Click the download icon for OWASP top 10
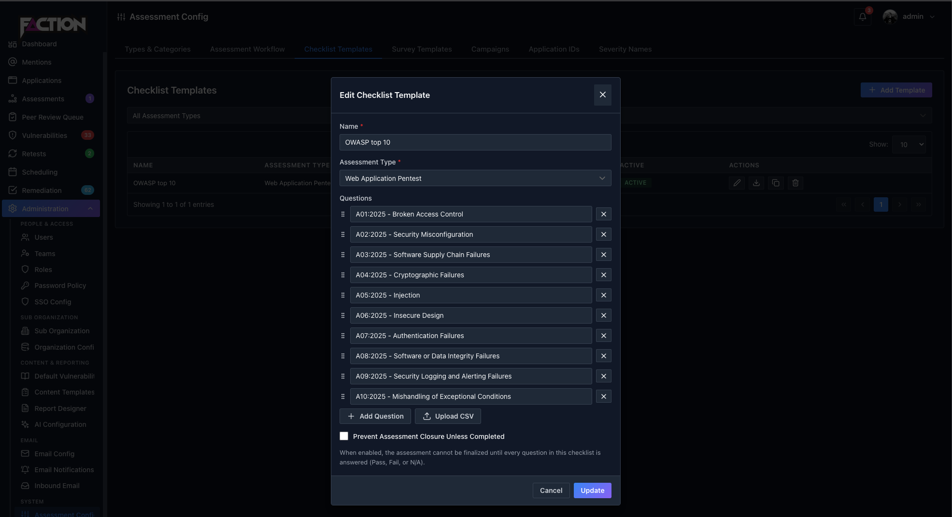Image resolution: width=952 pixels, height=517 pixels. 756,183
